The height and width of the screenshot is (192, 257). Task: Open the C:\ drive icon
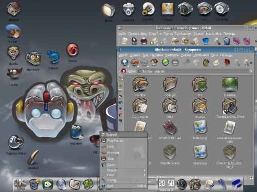coord(205,9)
